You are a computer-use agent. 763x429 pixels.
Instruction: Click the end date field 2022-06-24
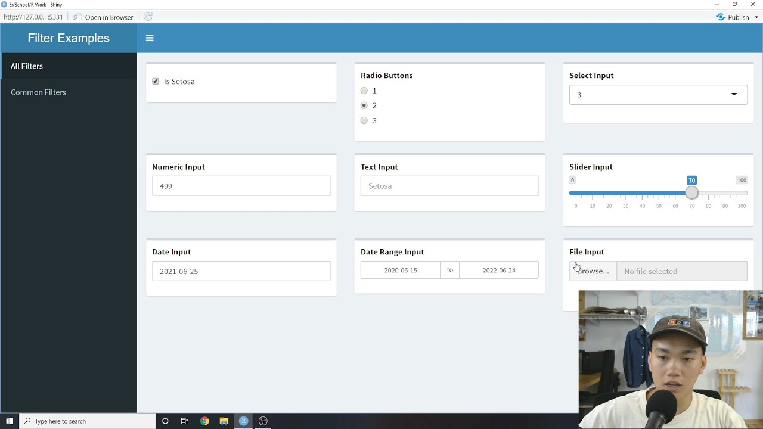(x=499, y=270)
